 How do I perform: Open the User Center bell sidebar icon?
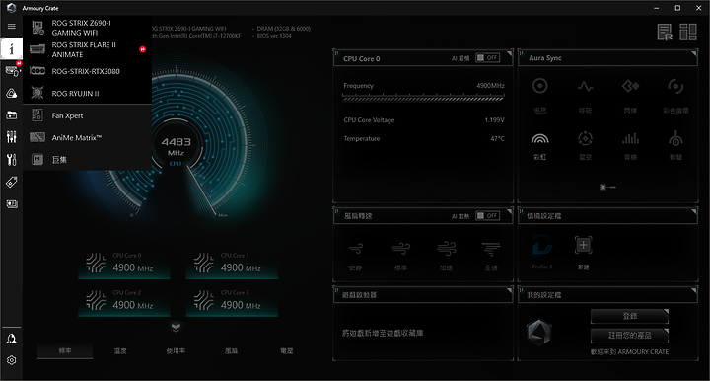click(11, 339)
